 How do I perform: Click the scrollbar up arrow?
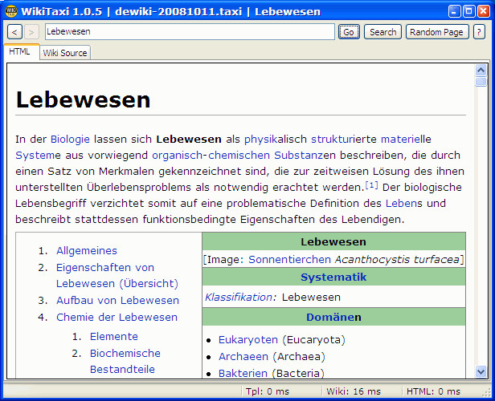tap(481, 70)
